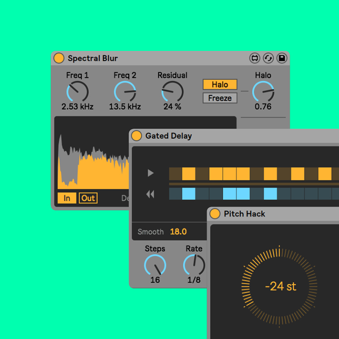The image size is (339, 339).
Task: Enable Halo mode in Spectral Blur
Action: 220,84
